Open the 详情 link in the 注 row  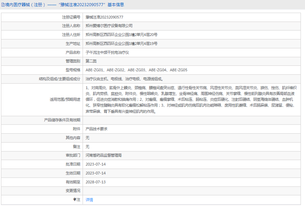(89, 199)
